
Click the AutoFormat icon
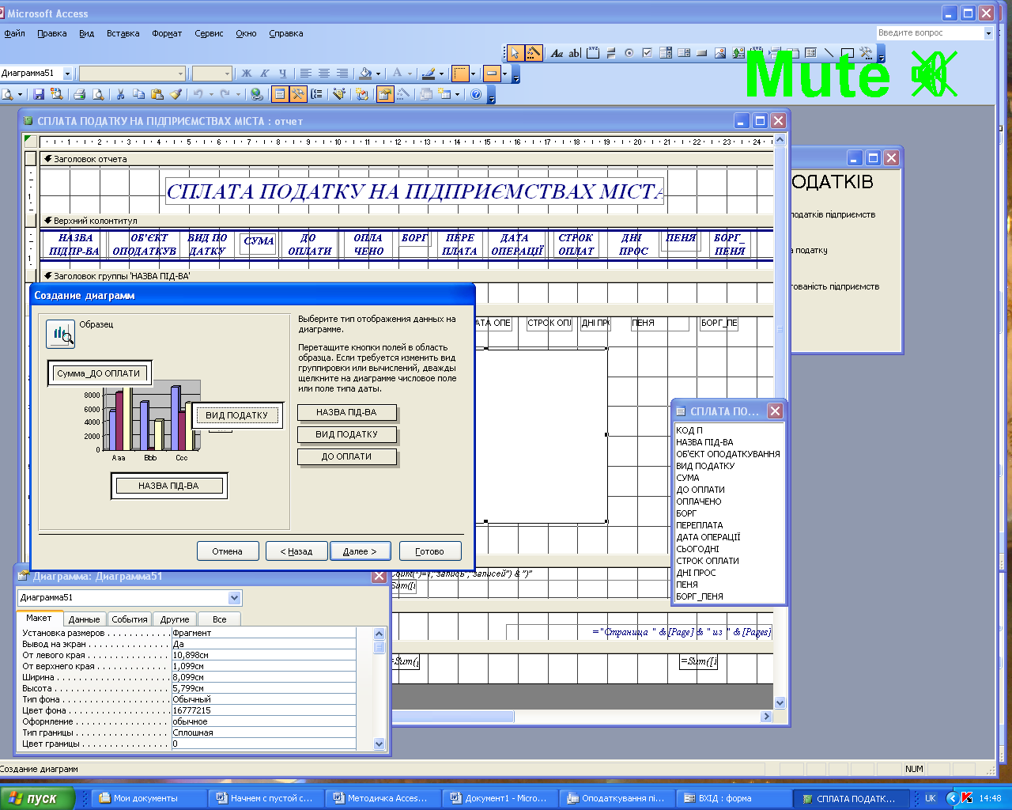coord(338,94)
